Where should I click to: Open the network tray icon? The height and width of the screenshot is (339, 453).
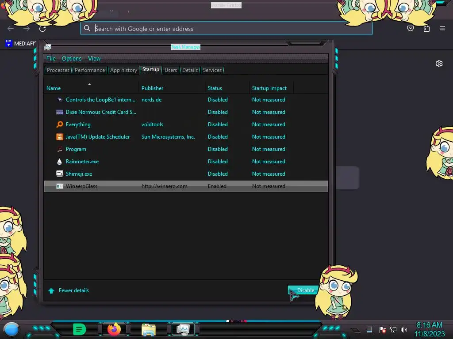(393, 329)
